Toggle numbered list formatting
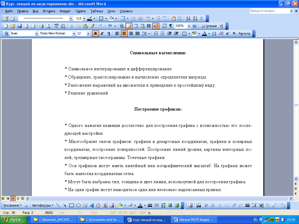This screenshot has width=299, height=224. point(156,34)
